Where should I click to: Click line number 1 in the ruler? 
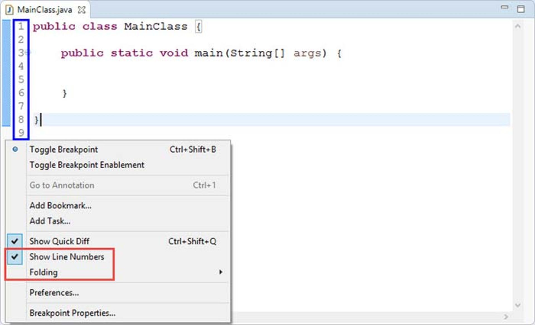21,27
